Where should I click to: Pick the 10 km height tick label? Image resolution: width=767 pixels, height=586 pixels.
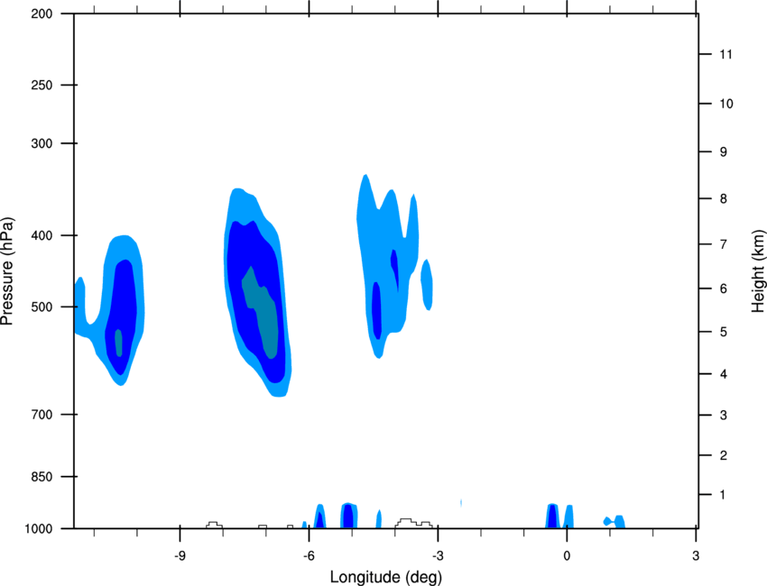726,104
